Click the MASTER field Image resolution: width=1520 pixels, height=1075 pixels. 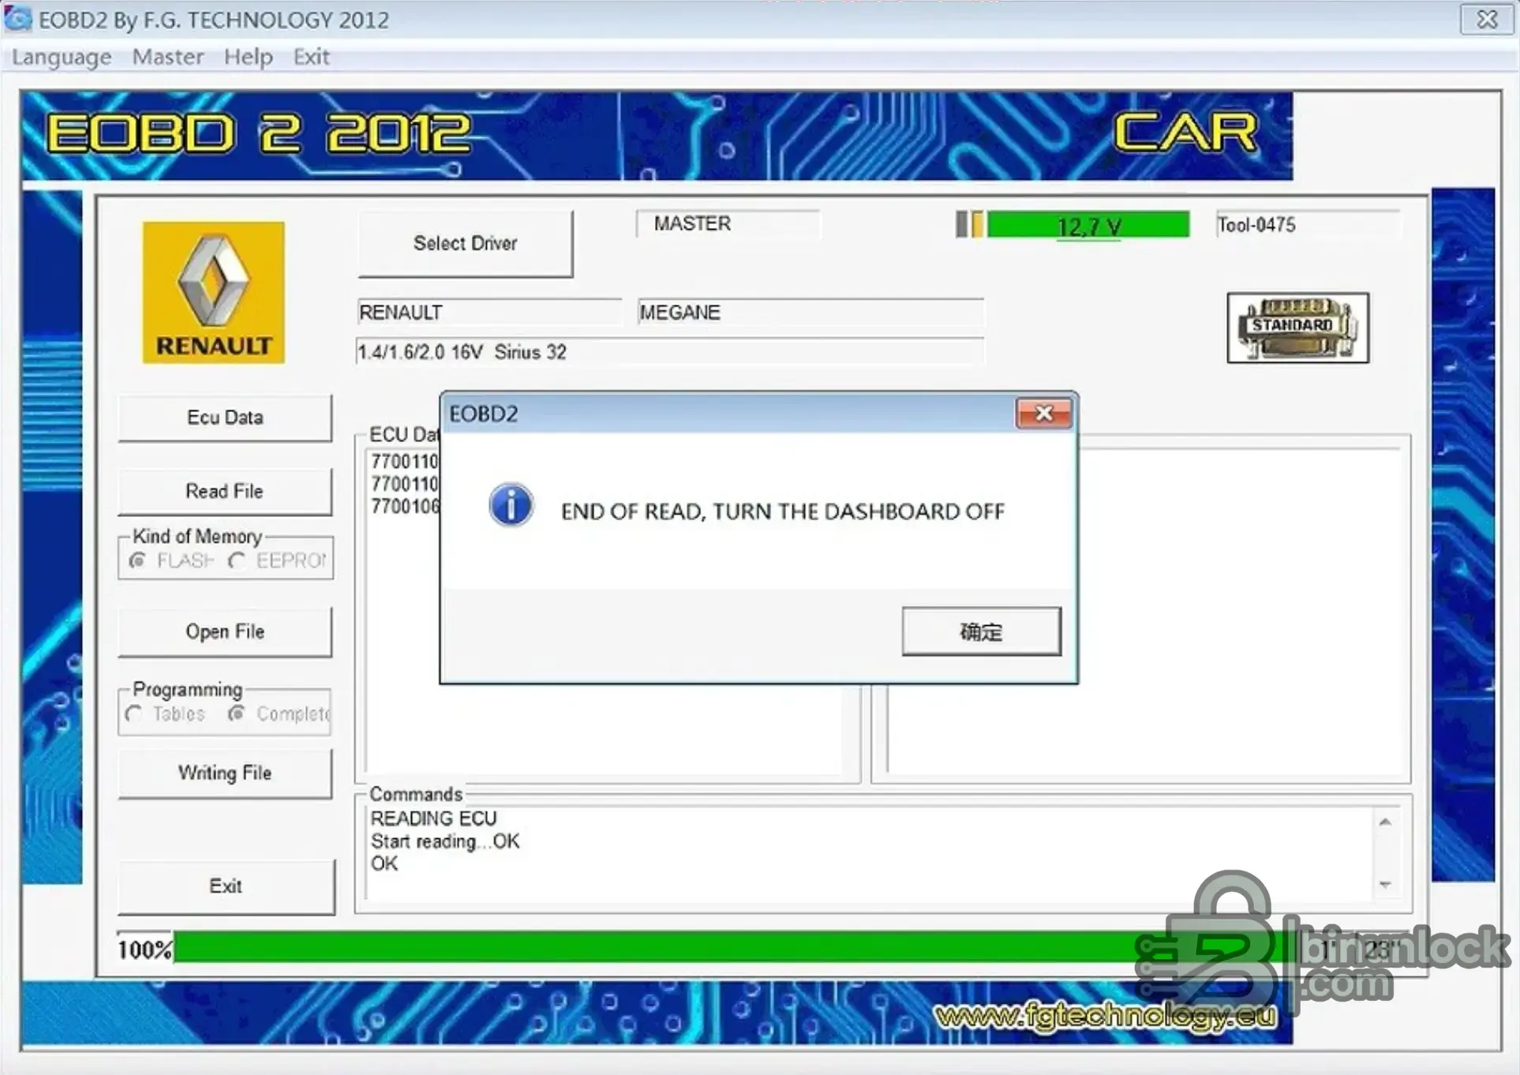[x=728, y=224]
